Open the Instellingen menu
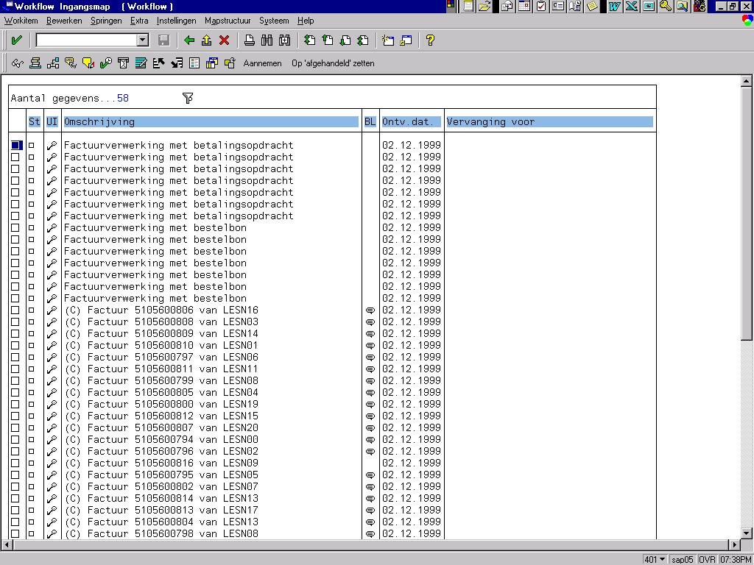 (x=177, y=21)
